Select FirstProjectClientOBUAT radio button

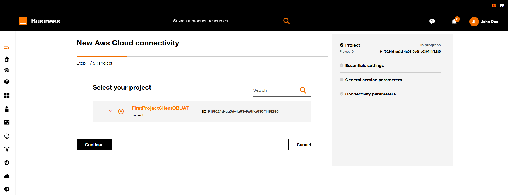[121, 111]
